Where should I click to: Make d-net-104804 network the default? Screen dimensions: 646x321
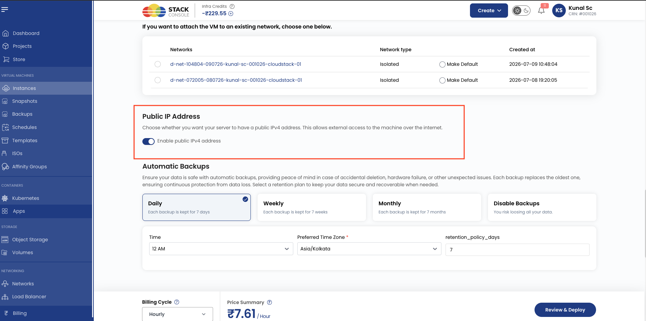pos(442,64)
